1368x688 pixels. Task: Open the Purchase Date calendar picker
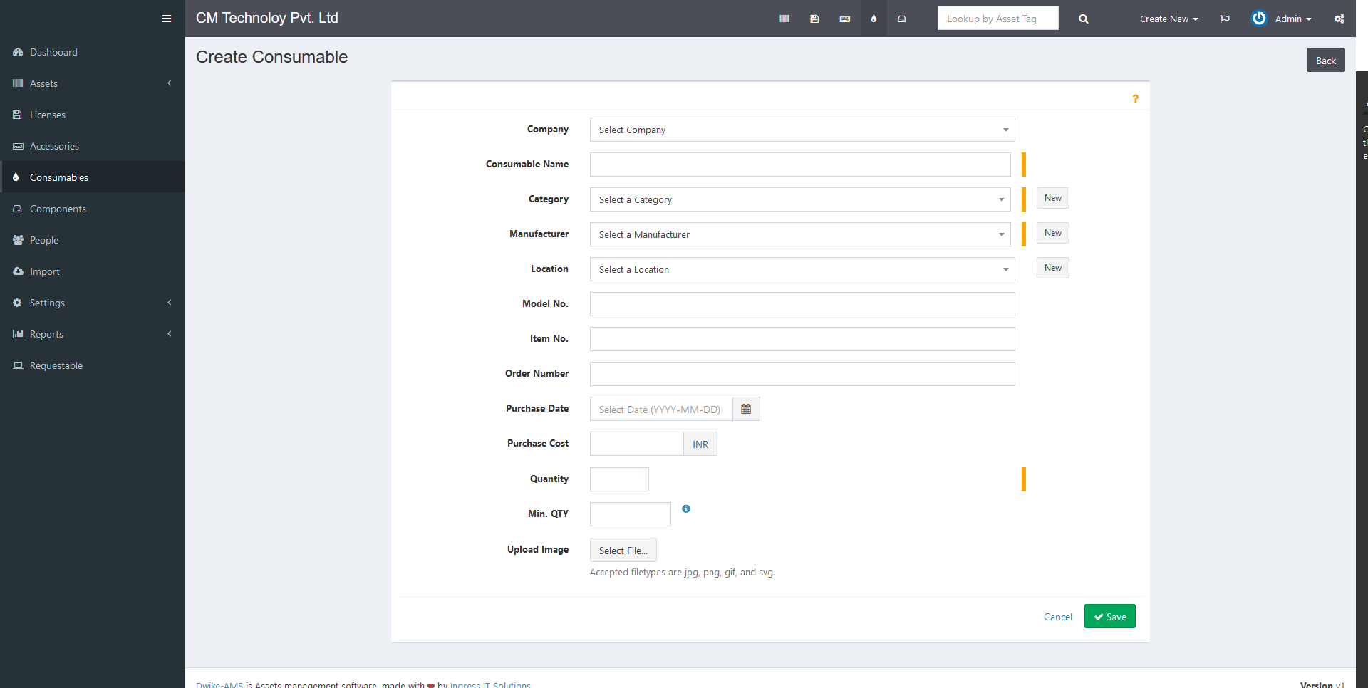click(746, 409)
